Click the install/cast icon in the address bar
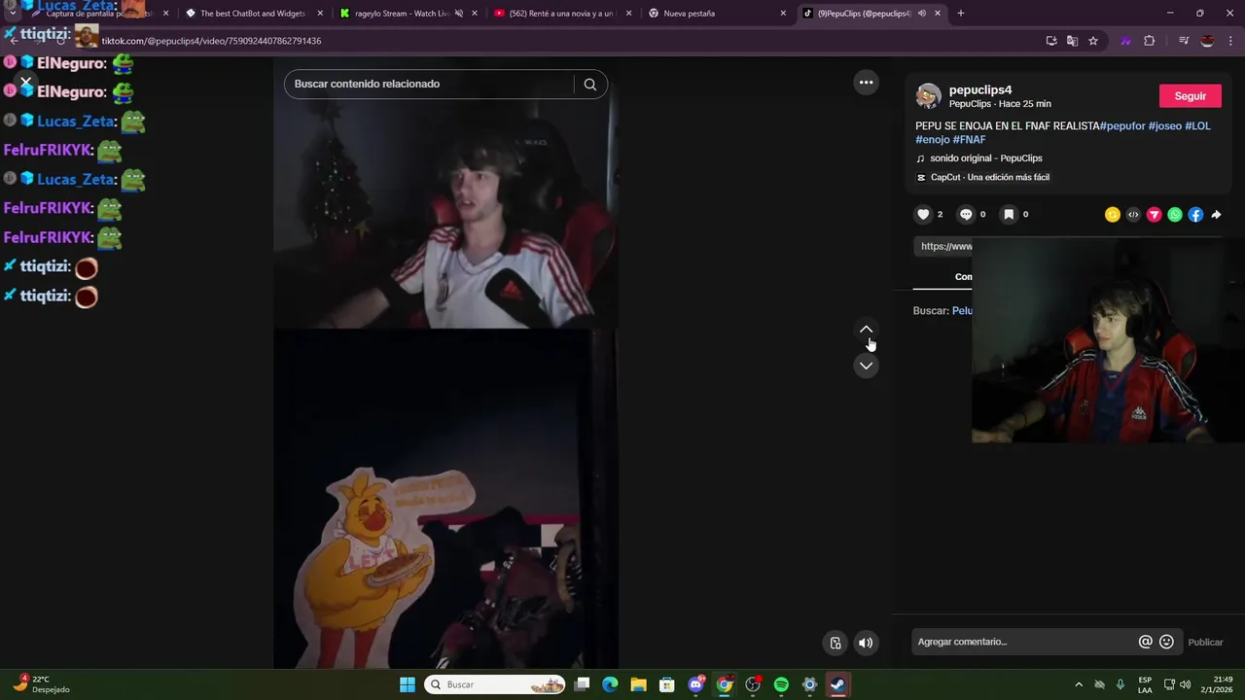Image resolution: width=1245 pixels, height=700 pixels. tap(1051, 41)
